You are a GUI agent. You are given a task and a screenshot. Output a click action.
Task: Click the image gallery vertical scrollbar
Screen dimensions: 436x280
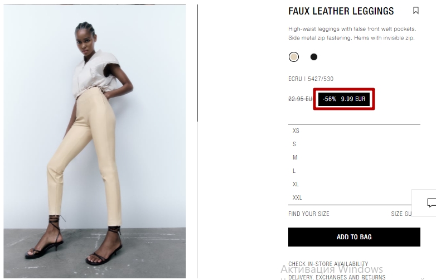pyautogui.click(x=197, y=63)
